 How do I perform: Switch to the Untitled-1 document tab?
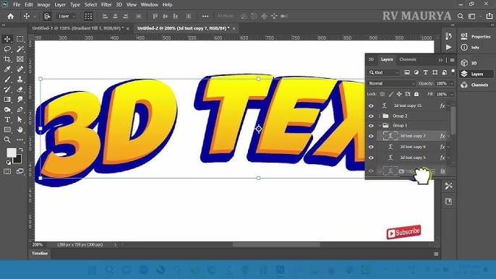pos(78,28)
